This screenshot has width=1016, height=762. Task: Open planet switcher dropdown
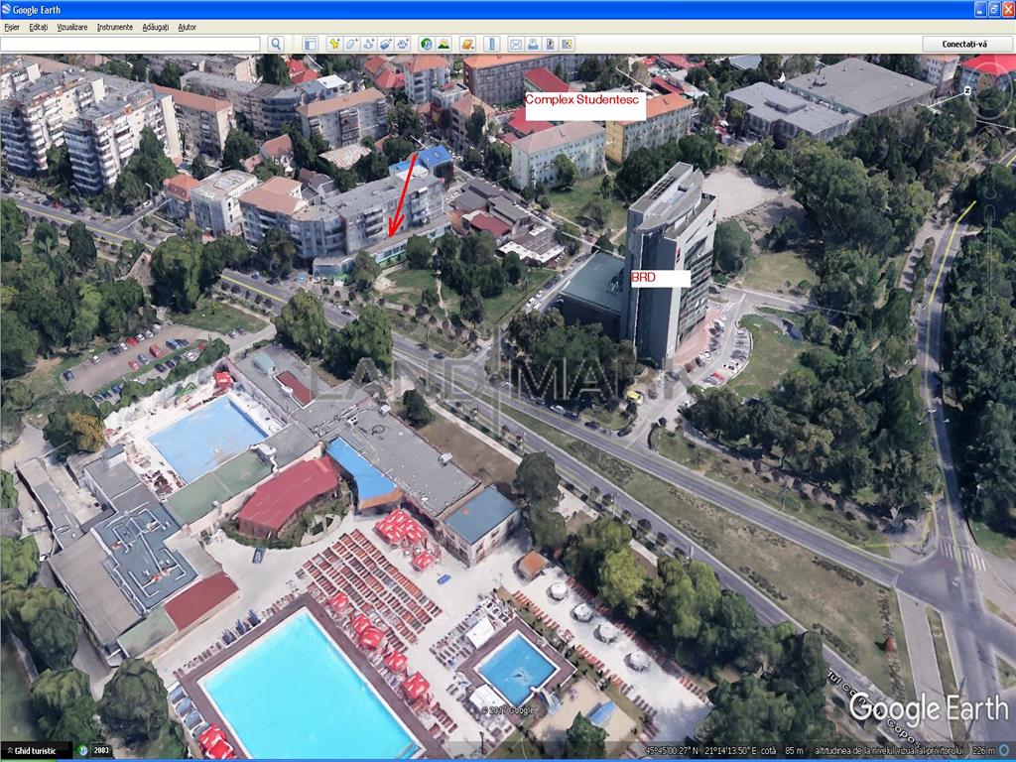click(466, 44)
